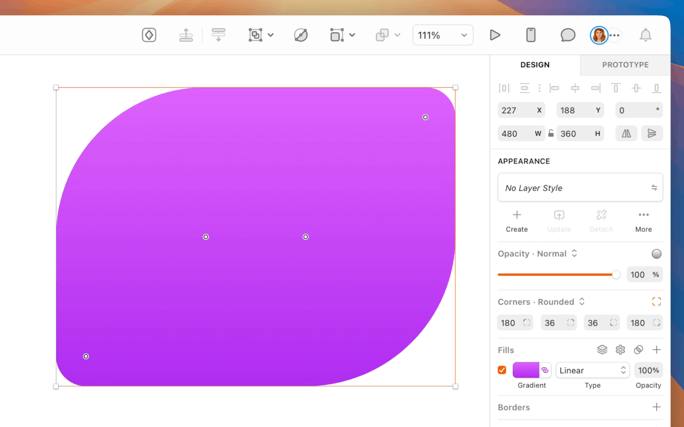
Task: Select the Insert tool in the toolbar
Action: coord(149,35)
